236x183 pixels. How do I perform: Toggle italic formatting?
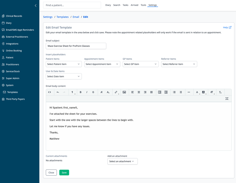[x=87, y=92]
